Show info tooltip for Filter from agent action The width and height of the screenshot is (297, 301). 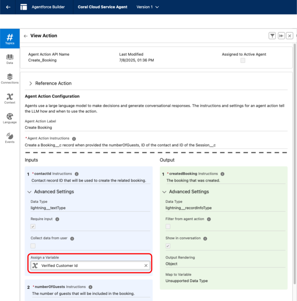pos(209,219)
